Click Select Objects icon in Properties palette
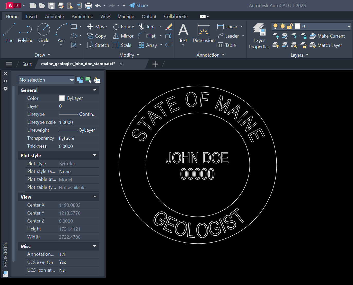Viewport: 353px width, 285px height. point(88,80)
